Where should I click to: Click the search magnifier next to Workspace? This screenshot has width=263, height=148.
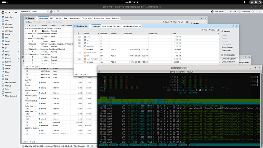click(x=58, y=11)
